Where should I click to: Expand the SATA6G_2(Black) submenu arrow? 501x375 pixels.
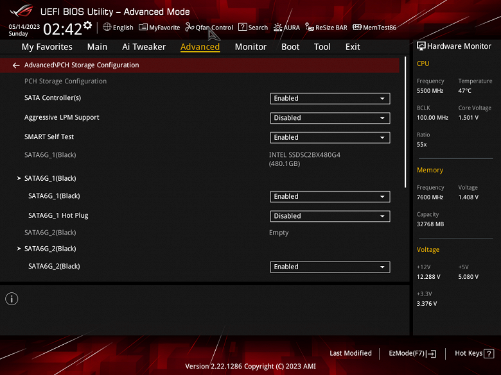[19, 249]
